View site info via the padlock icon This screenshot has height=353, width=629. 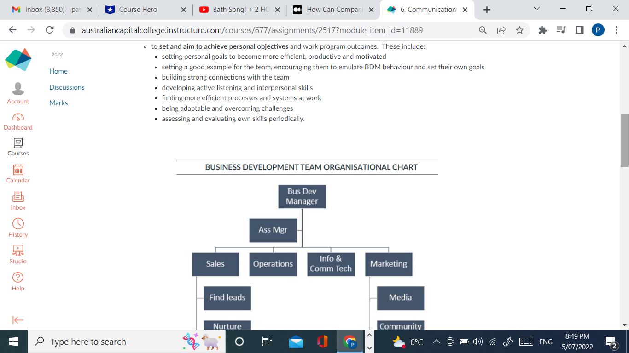(x=72, y=31)
